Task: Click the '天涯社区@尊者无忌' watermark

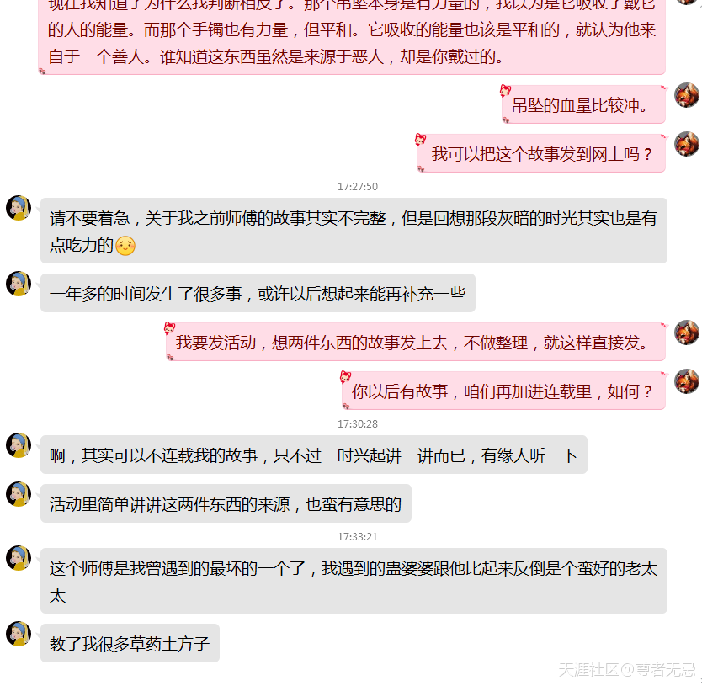Action: pyautogui.click(x=627, y=669)
